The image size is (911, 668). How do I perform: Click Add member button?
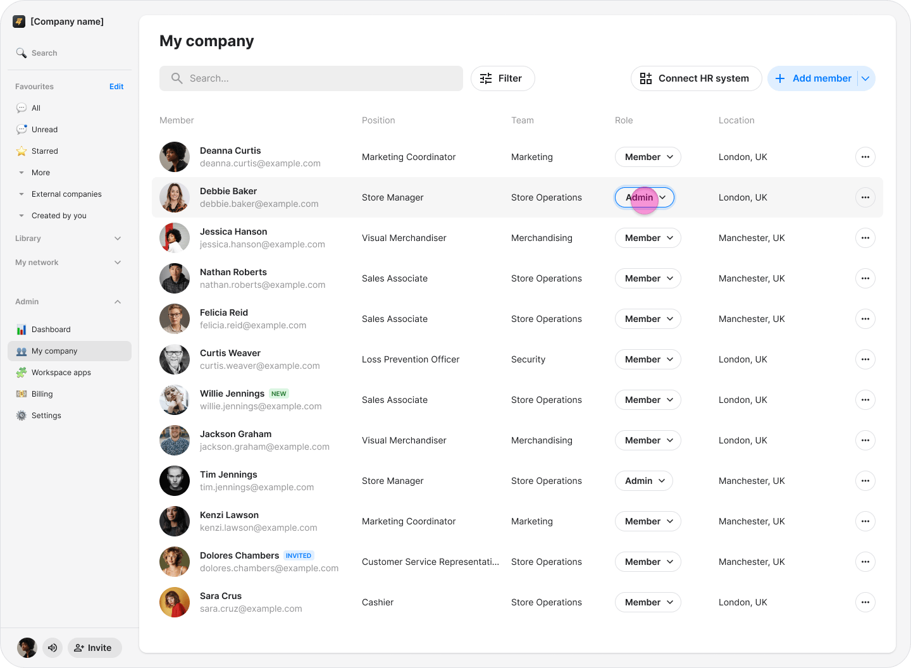coord(812,78)
